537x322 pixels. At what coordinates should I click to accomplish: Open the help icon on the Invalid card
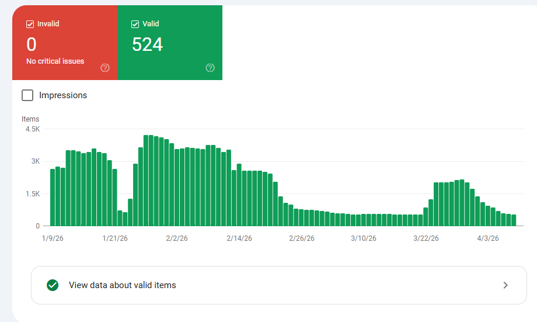pos(105,68)
